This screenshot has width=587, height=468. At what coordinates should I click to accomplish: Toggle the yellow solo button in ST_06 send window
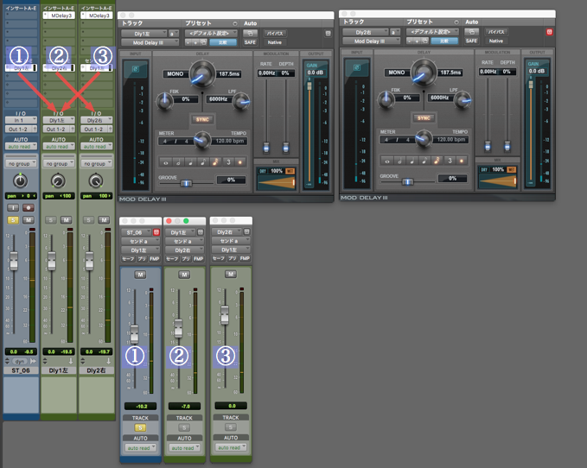coord(140,427)
